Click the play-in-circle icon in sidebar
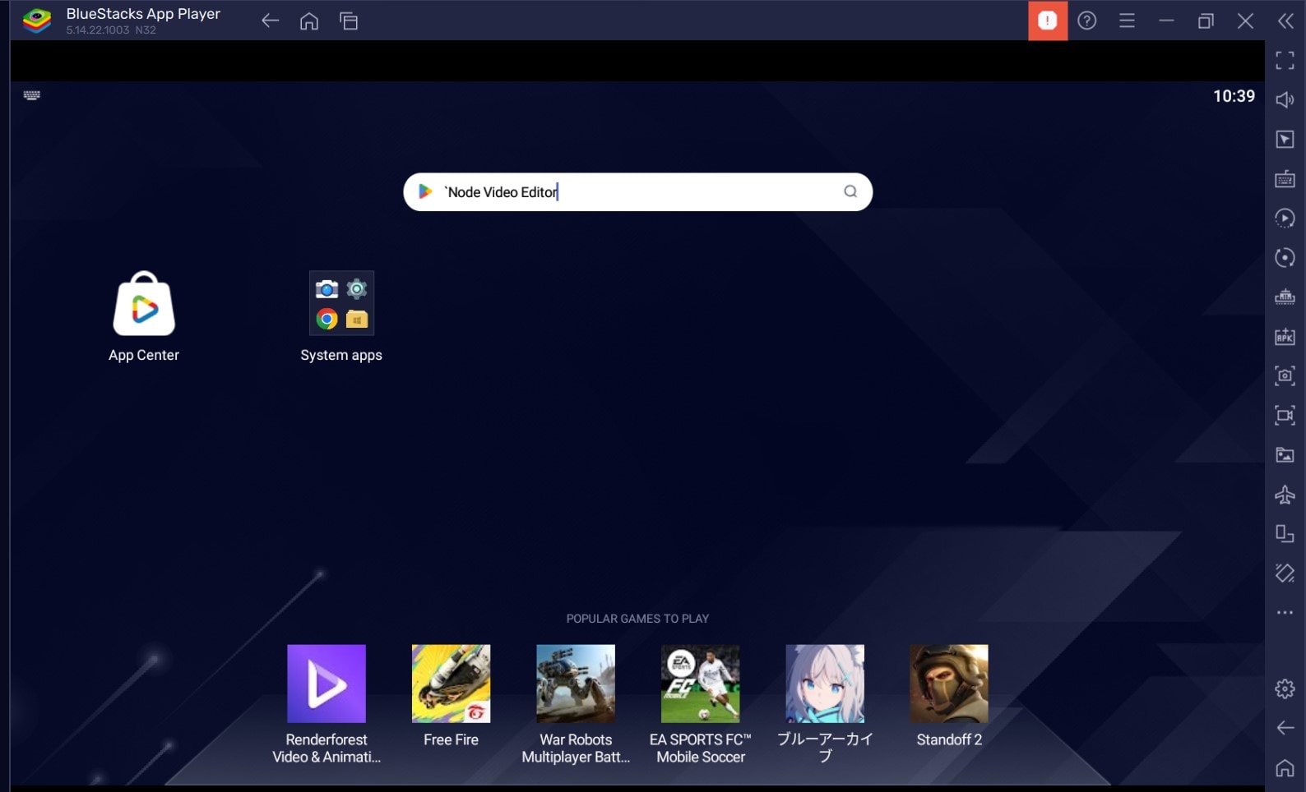This screenshot has width=1306, height=792. pos(1285,218)
